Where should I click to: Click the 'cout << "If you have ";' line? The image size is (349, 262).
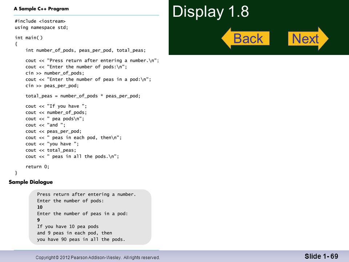[x=56, y=106]
